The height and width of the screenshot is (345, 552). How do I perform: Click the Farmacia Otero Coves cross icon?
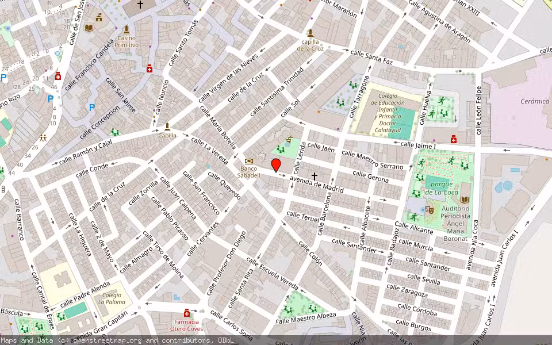[x=187, y=313]
